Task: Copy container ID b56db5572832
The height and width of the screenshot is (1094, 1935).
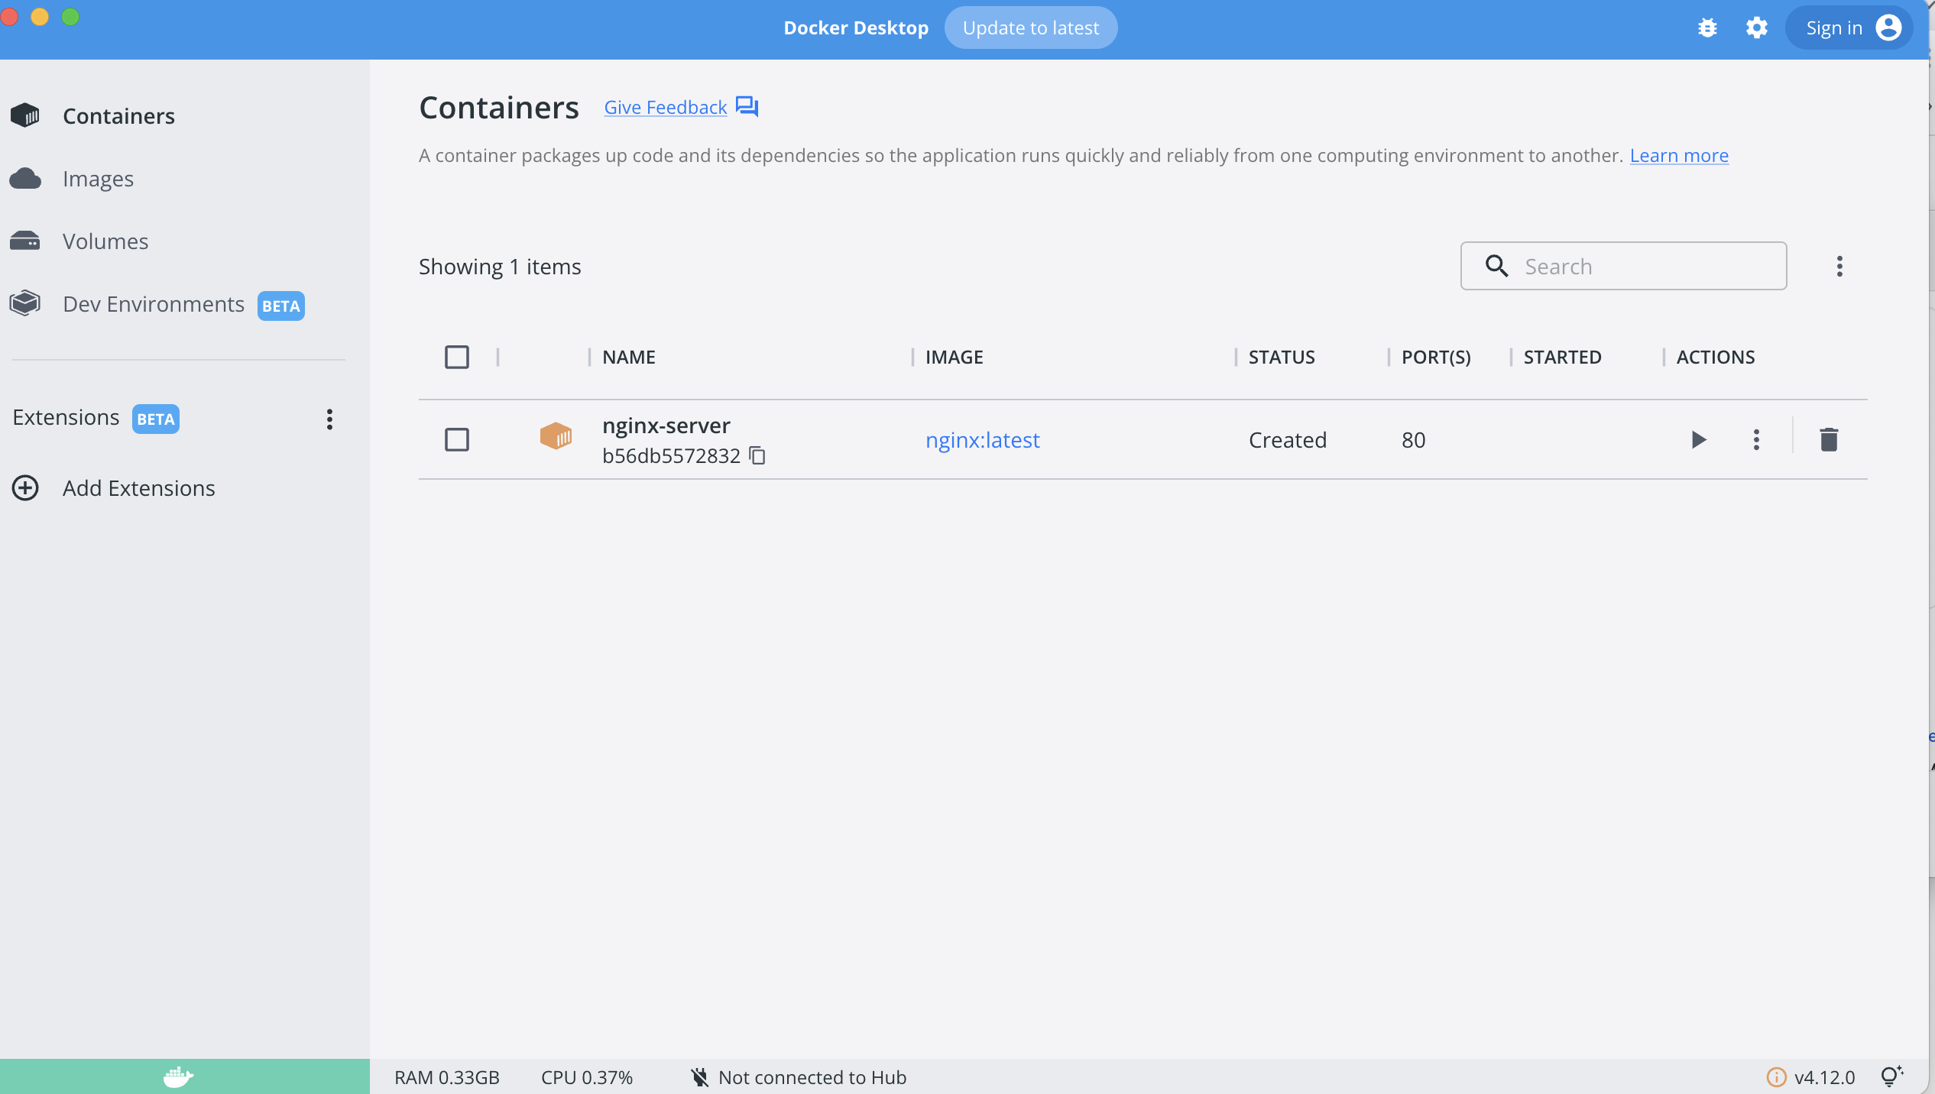Action: 757,455
